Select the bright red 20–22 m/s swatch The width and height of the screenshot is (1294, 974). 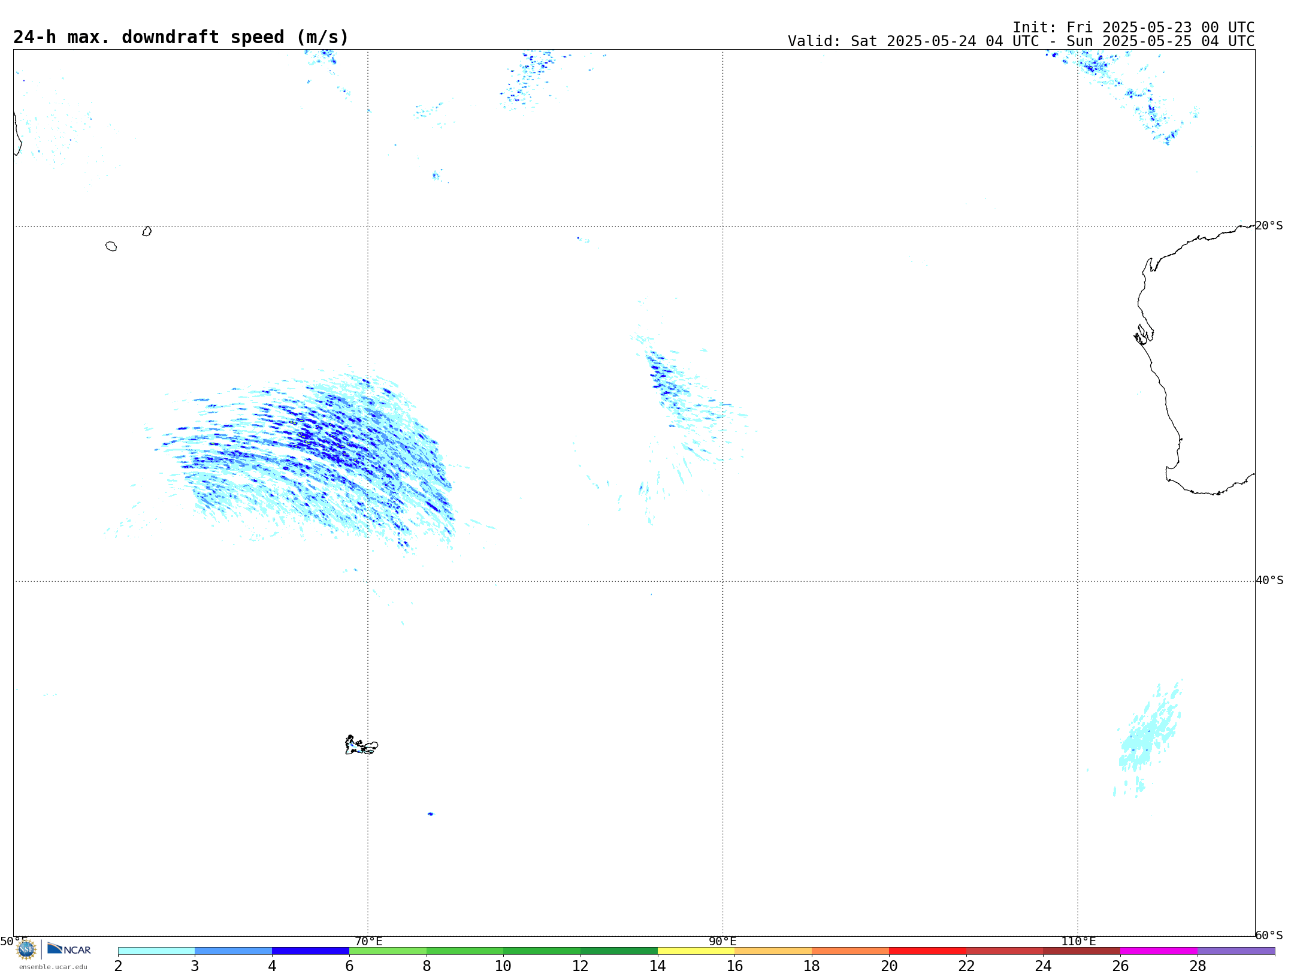tap(928, 951)
